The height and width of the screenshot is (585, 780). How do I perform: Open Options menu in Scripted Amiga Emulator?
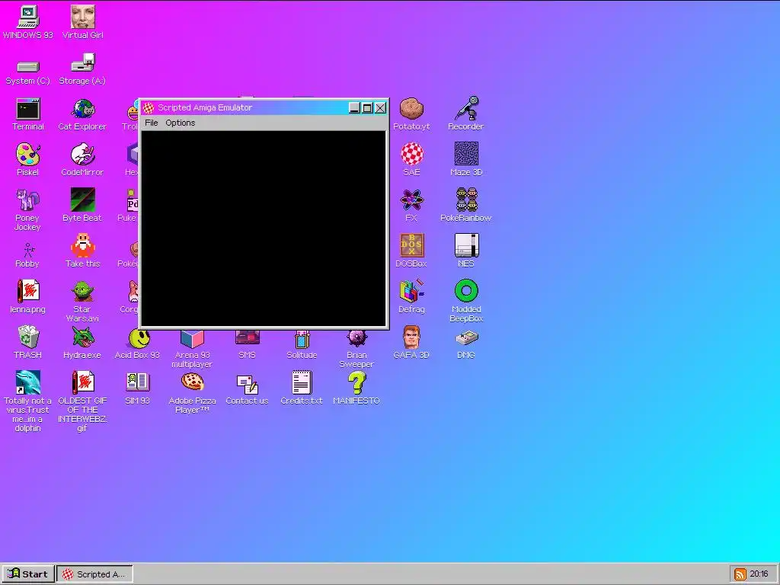click(x=180, y=123)
